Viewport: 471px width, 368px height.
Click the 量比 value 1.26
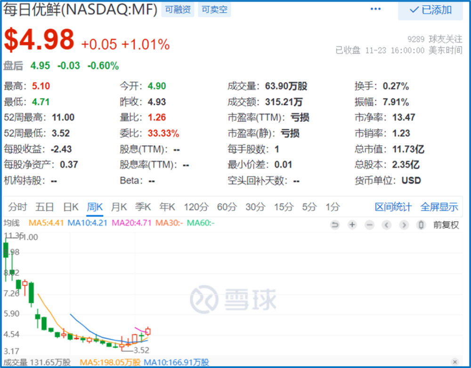(156, 117)
